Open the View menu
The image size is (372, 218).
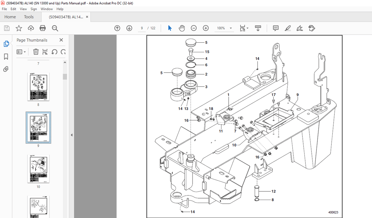pyautogui.click(x=23, y=9)
